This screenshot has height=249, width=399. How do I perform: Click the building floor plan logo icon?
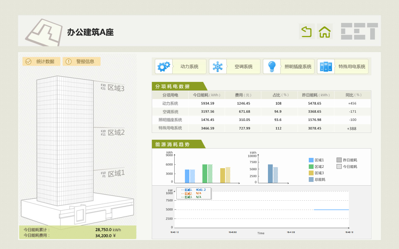tap(44, 33)
